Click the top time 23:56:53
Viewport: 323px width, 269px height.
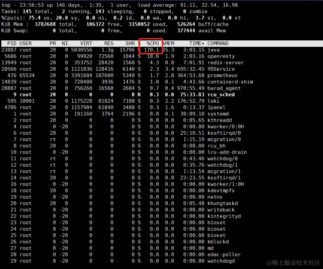pos(32,5)
